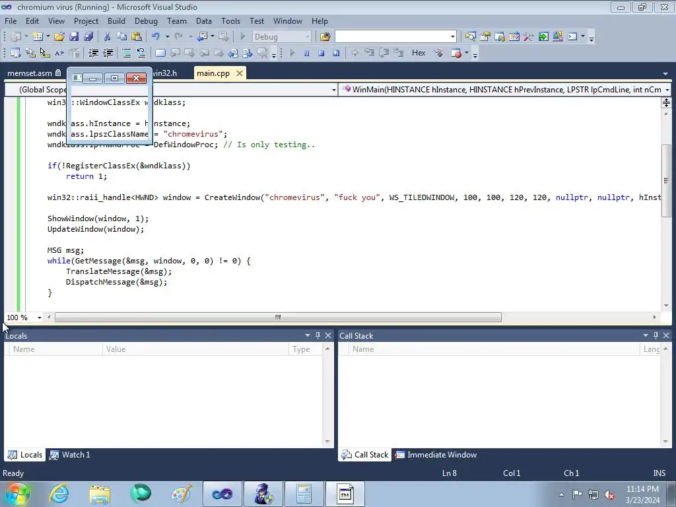Viewport: 676px width, 507px height.
Task: Switch to the Watch 1 tab
Action: [x=70, y=455]
